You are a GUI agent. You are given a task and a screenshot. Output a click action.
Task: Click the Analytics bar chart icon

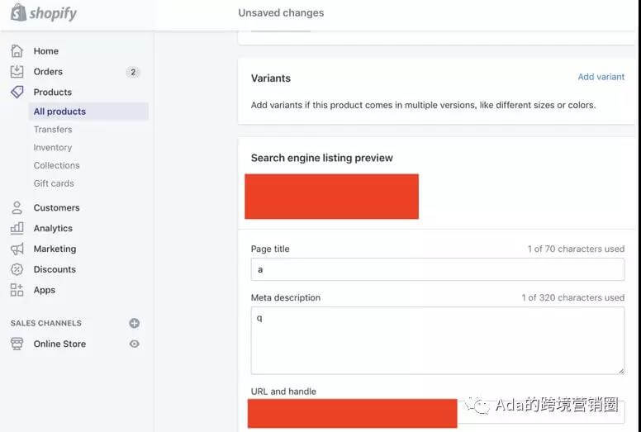[17, 228]
